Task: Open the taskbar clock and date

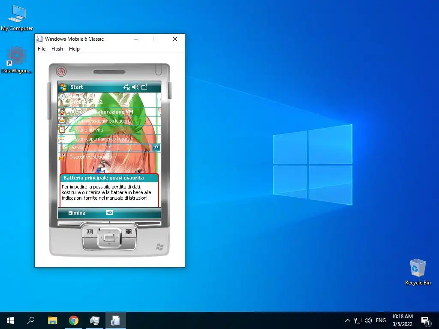Action: pyautogui.click(x=402, y=320)
